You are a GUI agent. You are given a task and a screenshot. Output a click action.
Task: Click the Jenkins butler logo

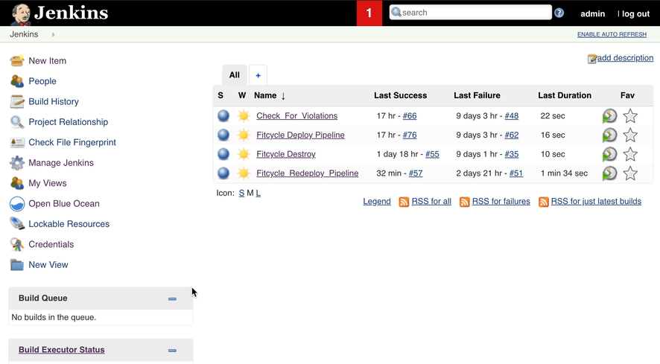(x=20, y=14)
